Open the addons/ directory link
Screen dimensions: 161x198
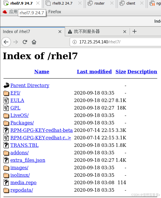tap(20, 153)
